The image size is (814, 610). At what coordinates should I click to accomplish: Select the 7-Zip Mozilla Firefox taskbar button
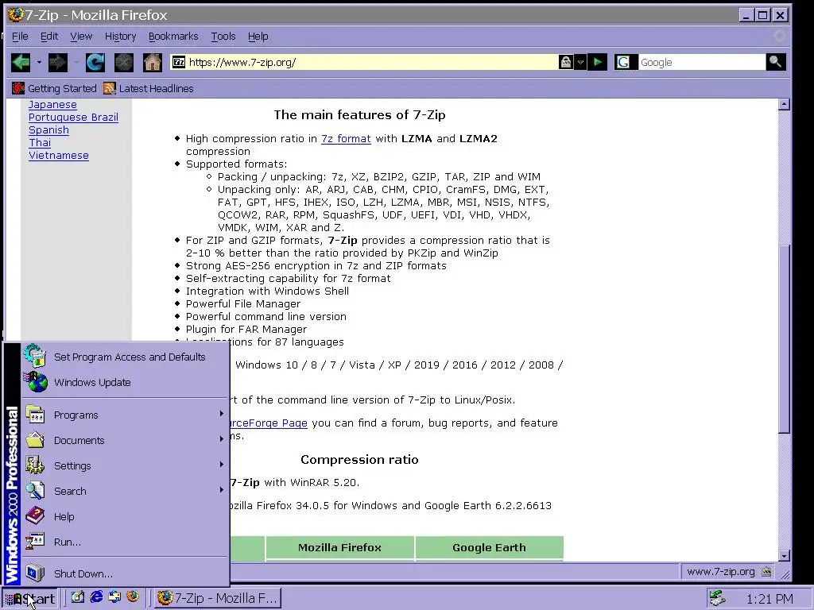[217, 598]
